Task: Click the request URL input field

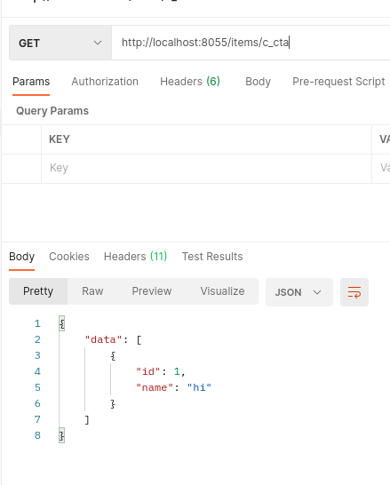Action: (x=251, y=43)
